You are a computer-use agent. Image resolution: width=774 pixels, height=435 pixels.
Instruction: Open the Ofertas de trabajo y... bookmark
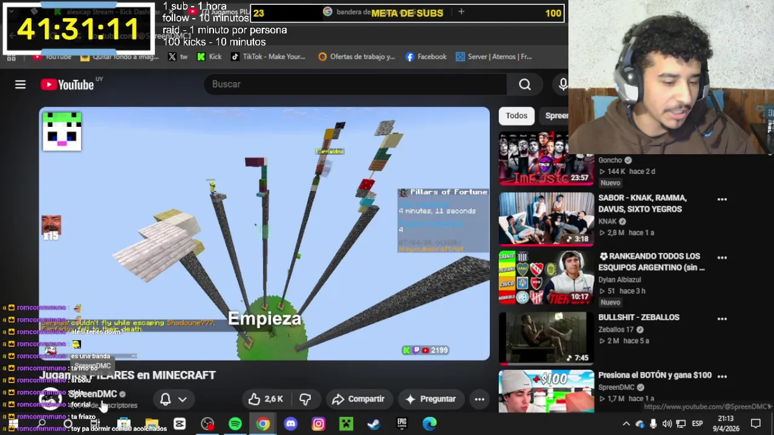[357, 57]
